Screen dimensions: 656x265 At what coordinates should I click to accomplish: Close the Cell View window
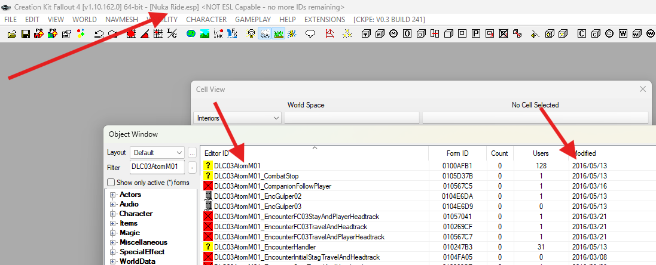tap(643, 89)
